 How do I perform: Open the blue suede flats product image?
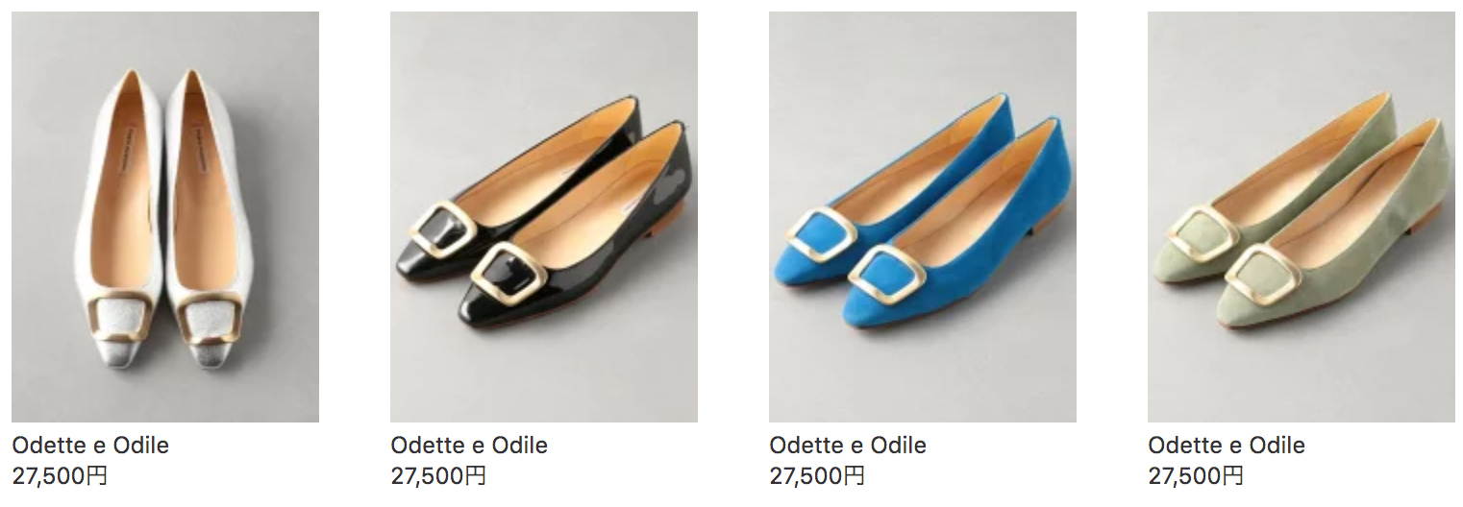coord(923,217)
